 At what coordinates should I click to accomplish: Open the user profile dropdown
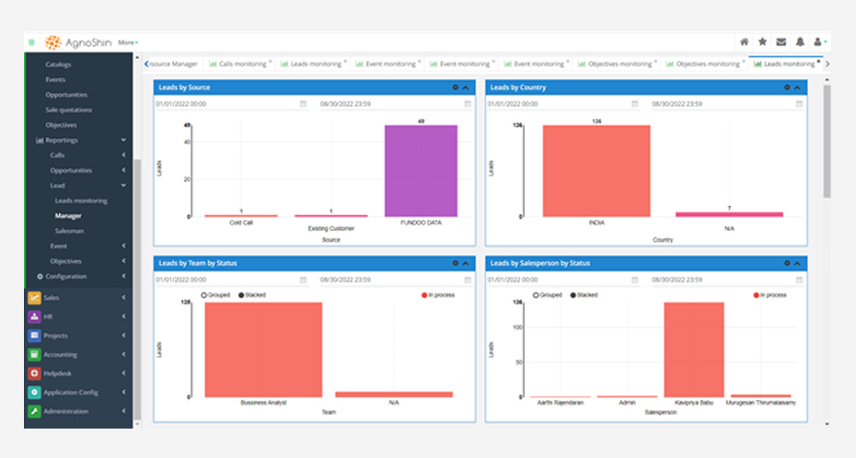[x=819, y=42]
